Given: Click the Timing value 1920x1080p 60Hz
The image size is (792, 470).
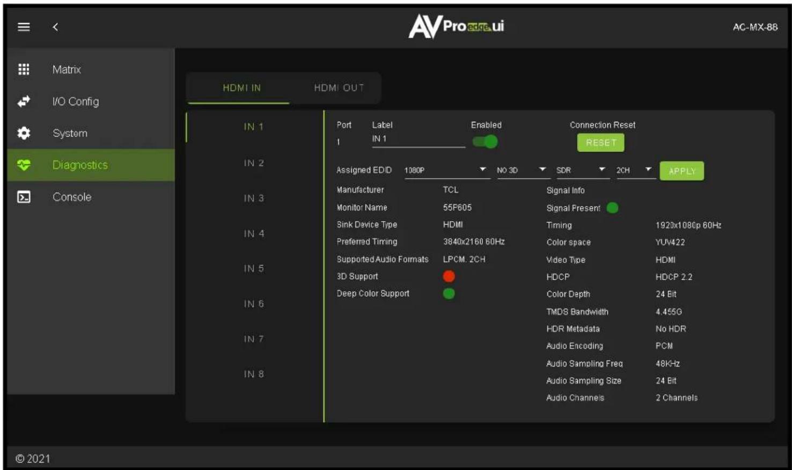Looking at the screenshot, I should (688, 225).
